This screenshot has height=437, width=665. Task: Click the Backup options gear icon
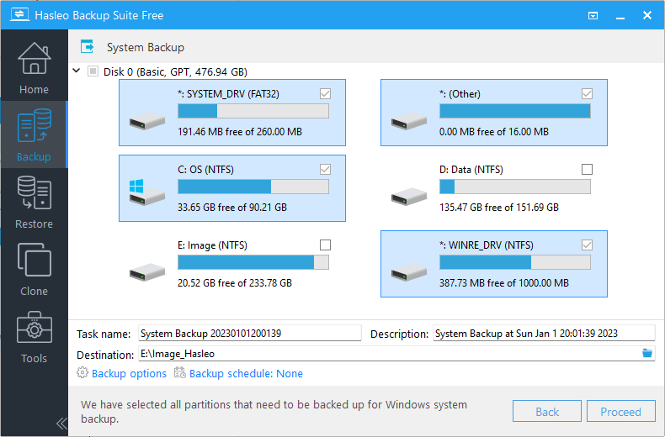tap(82, 373)
